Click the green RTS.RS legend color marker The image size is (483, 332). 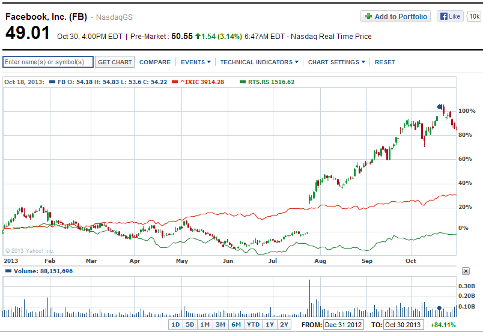[x=243, y=82]
